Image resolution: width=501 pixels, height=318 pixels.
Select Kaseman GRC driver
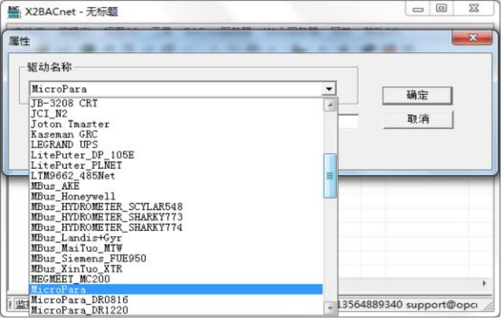(x=176, y=134)
